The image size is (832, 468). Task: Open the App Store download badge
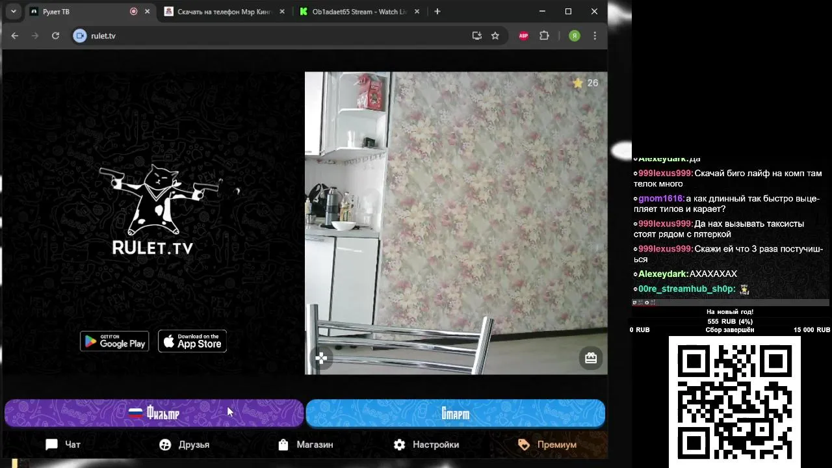(x=192, y=341)
